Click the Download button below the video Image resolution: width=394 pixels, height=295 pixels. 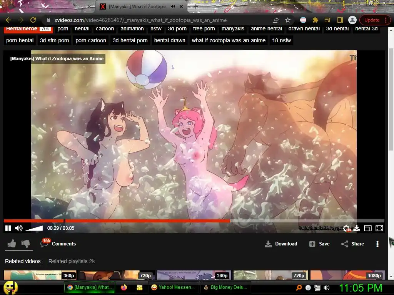tap(281, 244)
